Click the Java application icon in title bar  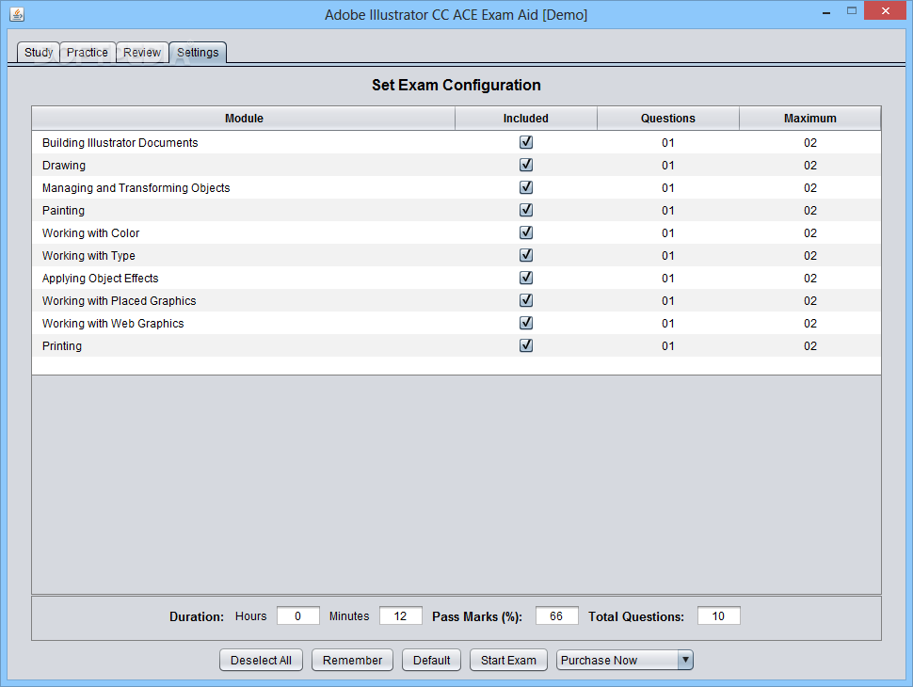(17, 14)
